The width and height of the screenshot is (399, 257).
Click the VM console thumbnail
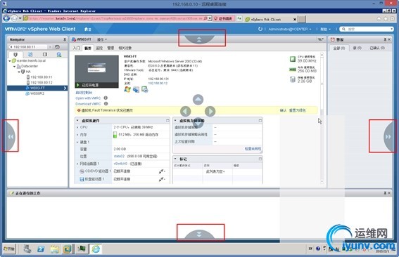point(96,72)
